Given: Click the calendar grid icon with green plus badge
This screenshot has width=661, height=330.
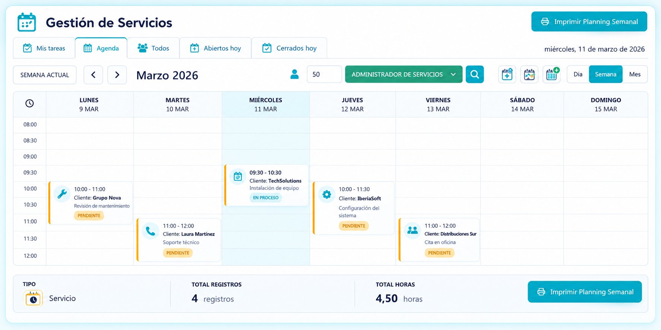Looking at the screenshot, I should pos(552,74).
